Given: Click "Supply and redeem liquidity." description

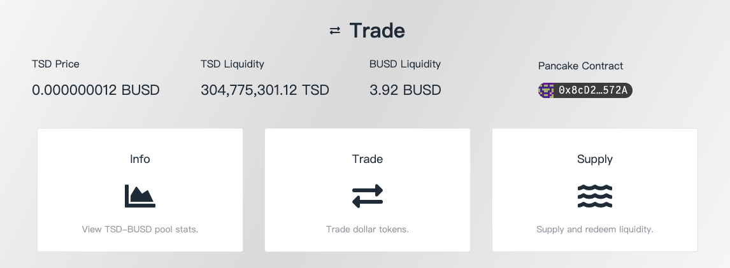Looking at the screenshot, I should (x=595, y=229).
